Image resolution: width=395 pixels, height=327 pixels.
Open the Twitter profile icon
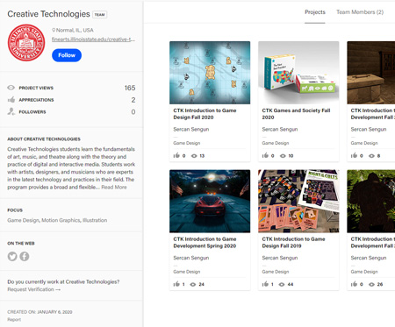(x=12, y=256)
